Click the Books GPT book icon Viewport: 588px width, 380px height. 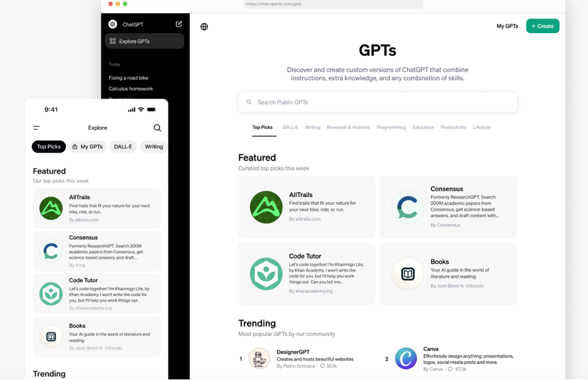point(407,273)
